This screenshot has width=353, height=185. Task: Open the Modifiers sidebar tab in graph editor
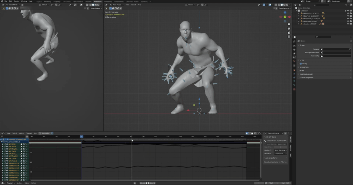tap(291, 148)
